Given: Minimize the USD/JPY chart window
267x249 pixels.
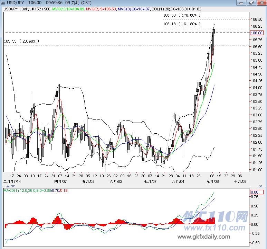Looking at the screenshot, I should pos(241,3).
